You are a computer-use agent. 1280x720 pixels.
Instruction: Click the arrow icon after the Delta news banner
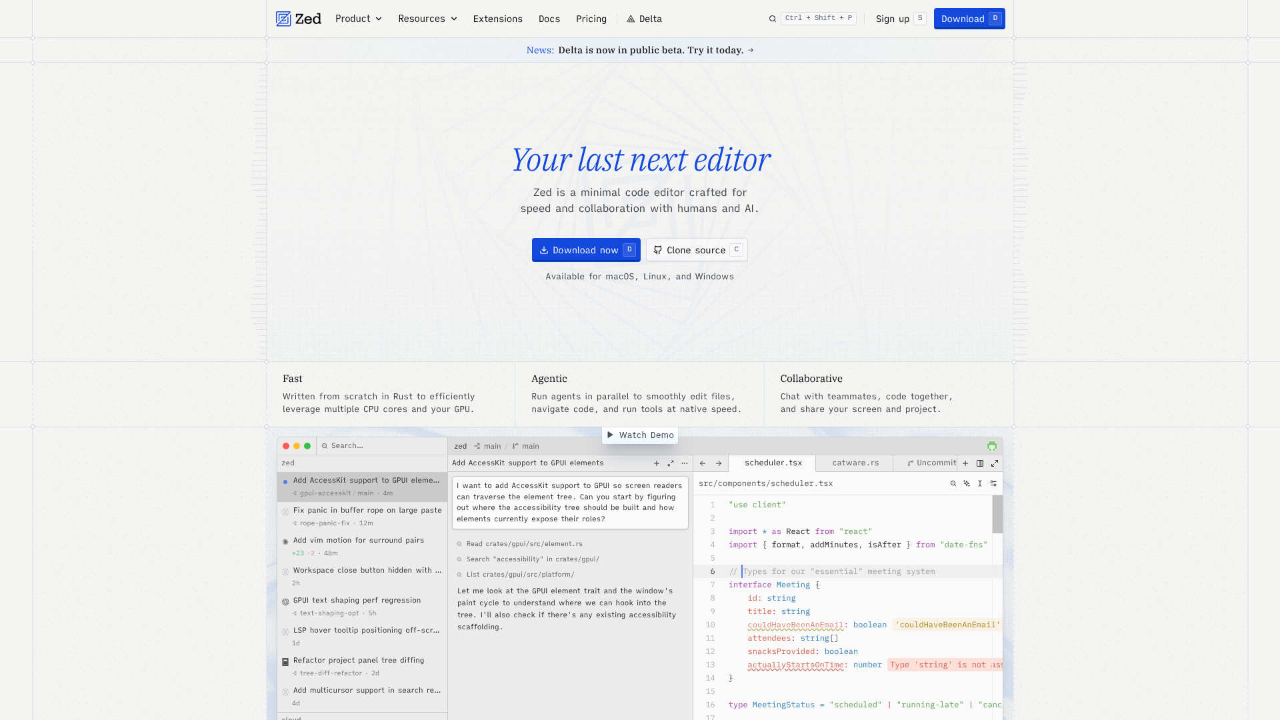(751, 50)
